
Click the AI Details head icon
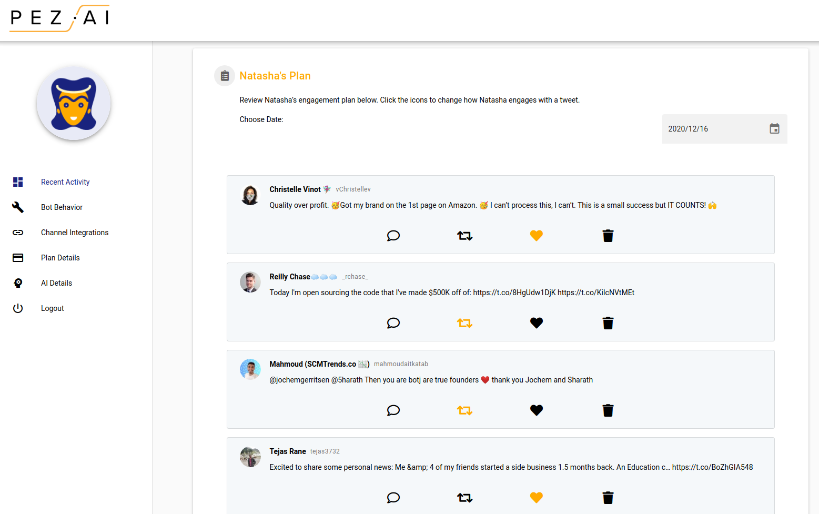click(18, 283)
